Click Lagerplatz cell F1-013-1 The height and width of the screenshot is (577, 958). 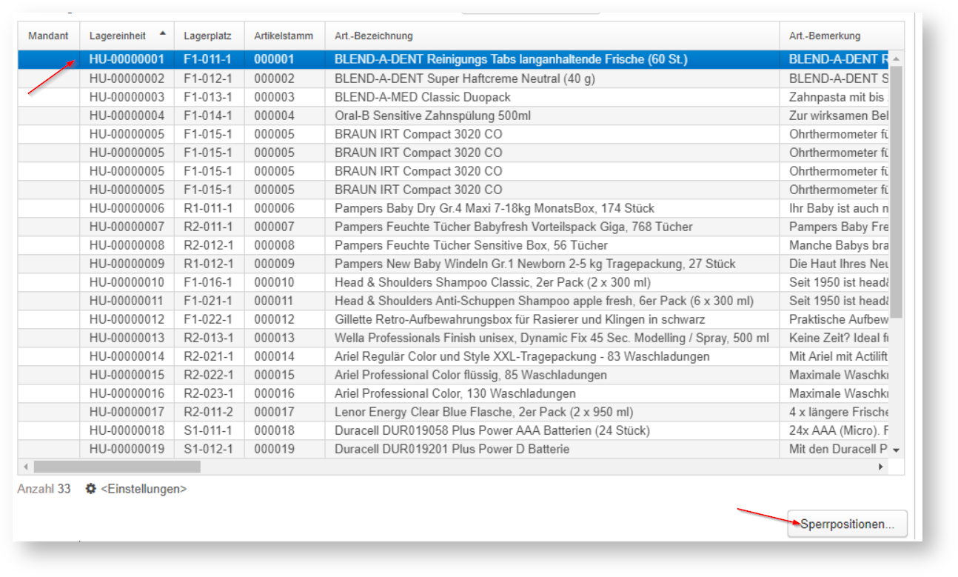pyautogui.click(x=208, y=97)
